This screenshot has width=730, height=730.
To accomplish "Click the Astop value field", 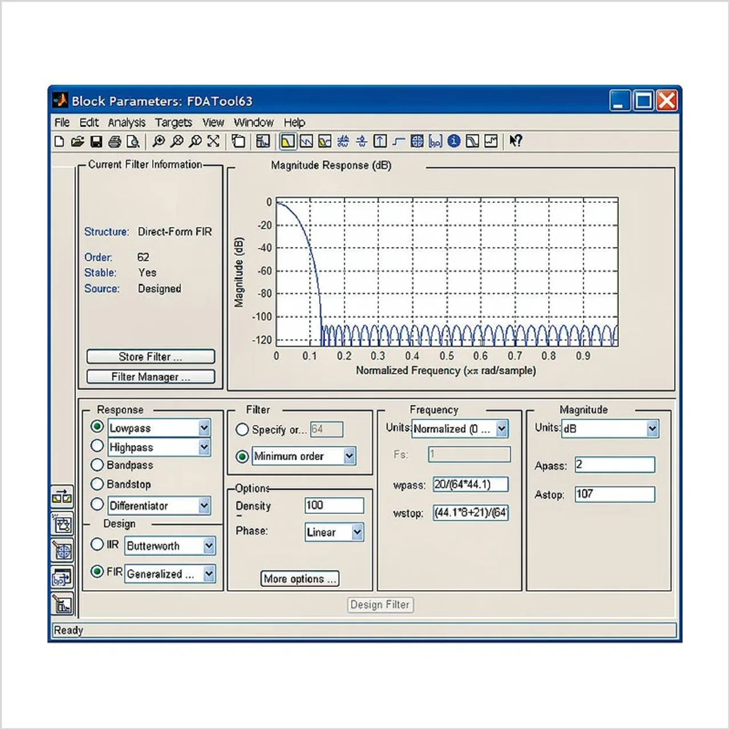I will coord(614,494).
